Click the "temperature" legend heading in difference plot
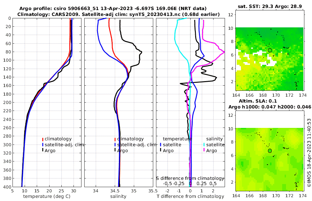312x201 pixels. point(177,139)
